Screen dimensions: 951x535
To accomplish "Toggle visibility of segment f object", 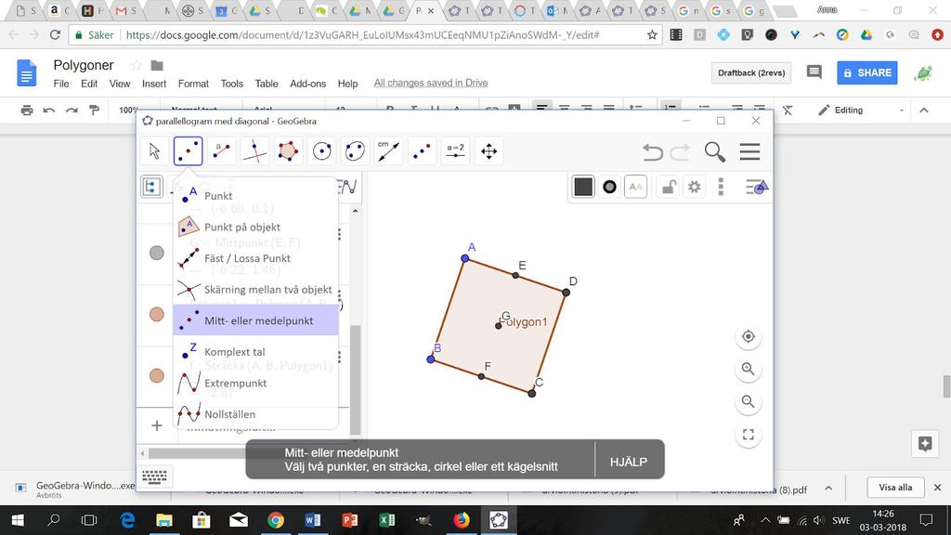I will (x=156, y=375).
